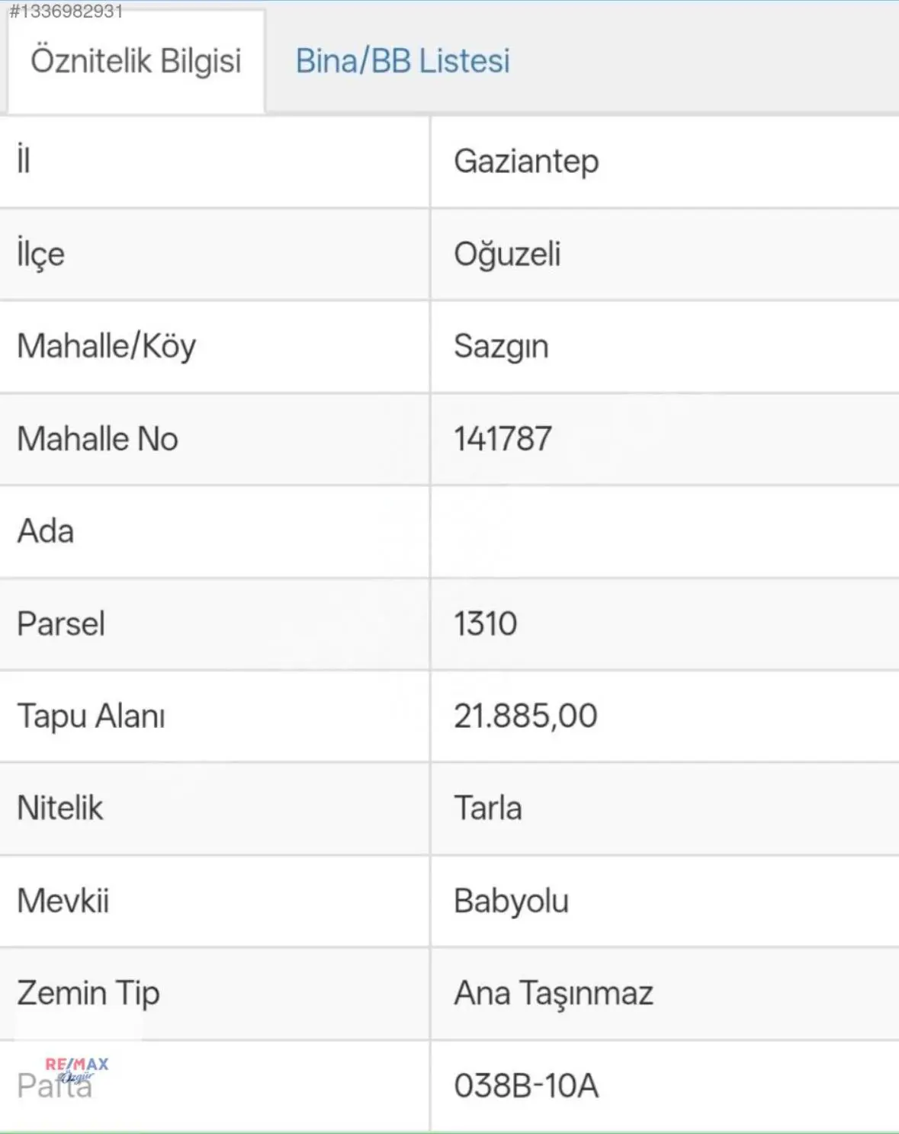Click the listing number #1336982931
Screen dimensions: 899x1134
tap(66, 11)
